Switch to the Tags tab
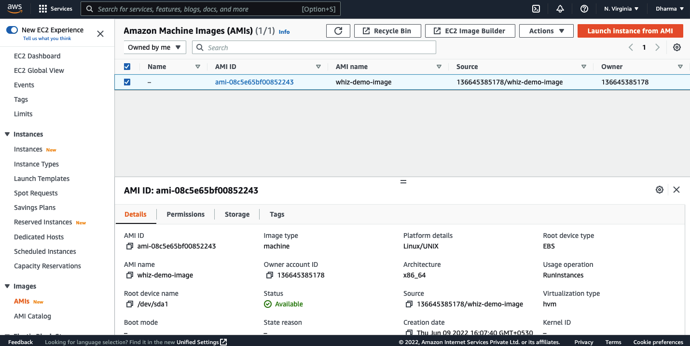 277,214
